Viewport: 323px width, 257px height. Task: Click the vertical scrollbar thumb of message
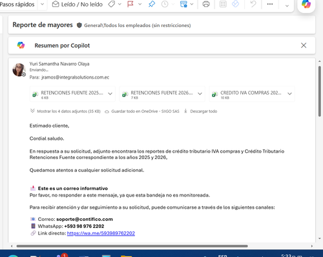[x=320, y=91]
